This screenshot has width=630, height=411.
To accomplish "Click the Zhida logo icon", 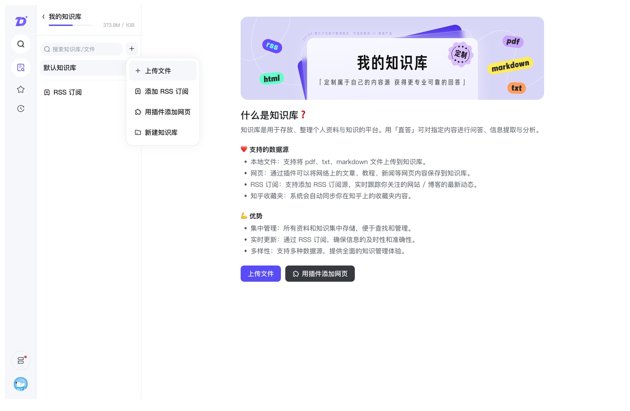I will pyautogui.click(x=21, y=21).
